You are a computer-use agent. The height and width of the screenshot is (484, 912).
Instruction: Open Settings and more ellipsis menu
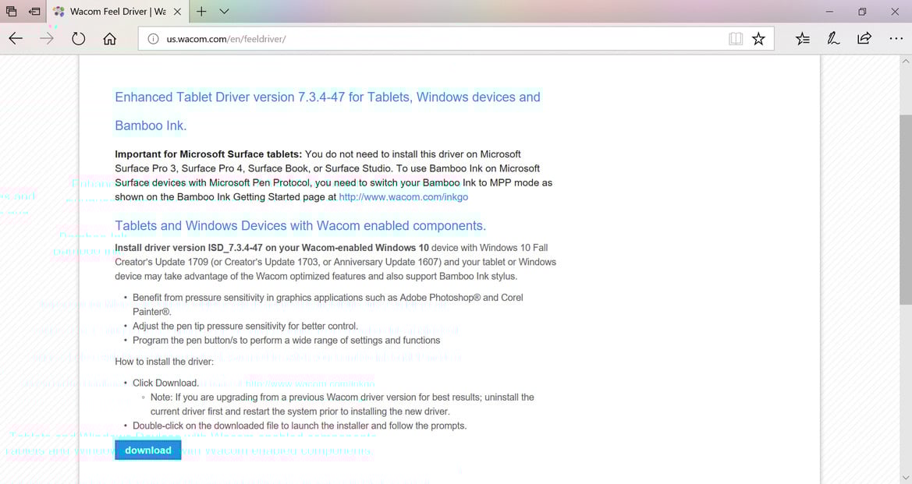(896, 39)
